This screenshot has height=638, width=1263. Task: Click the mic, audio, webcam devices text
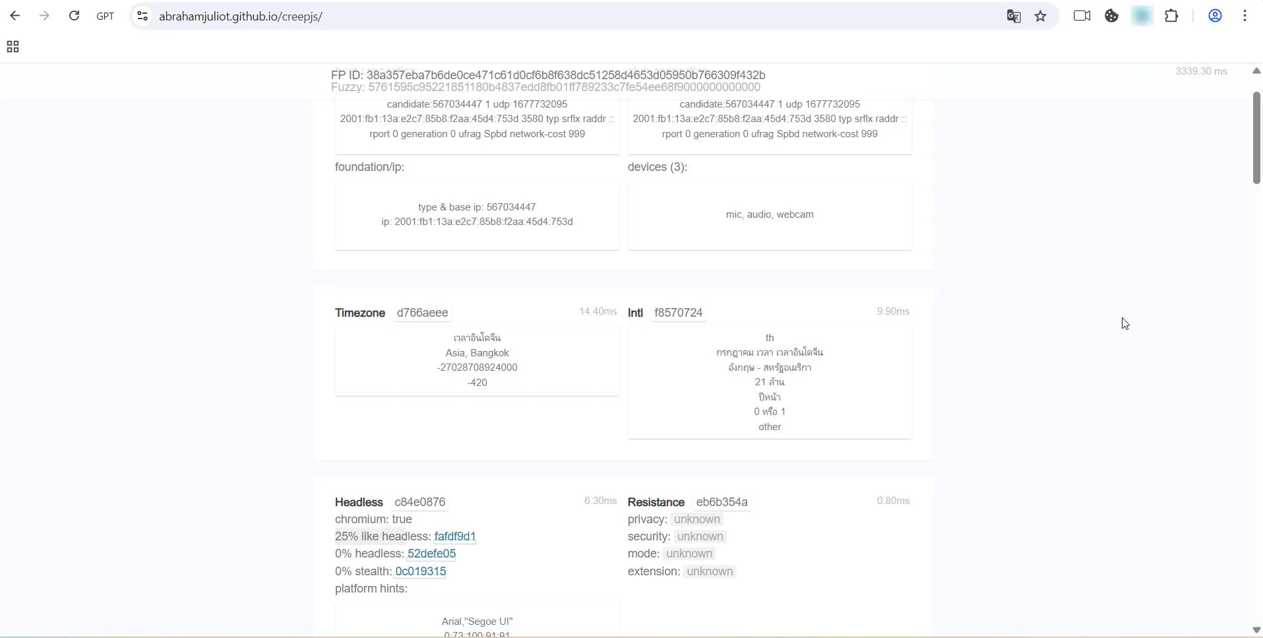(x=770, y=214)
